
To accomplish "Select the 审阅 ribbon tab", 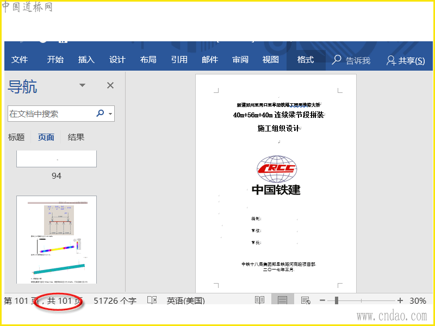I will (240, 59).
